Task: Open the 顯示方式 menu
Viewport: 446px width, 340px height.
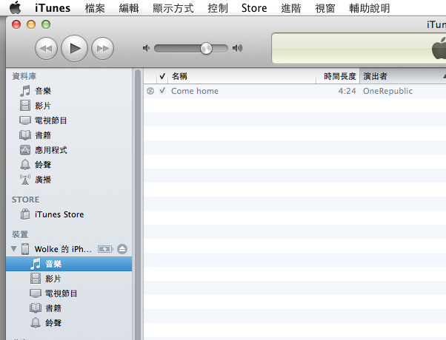Action: click(x=173, y=8)
